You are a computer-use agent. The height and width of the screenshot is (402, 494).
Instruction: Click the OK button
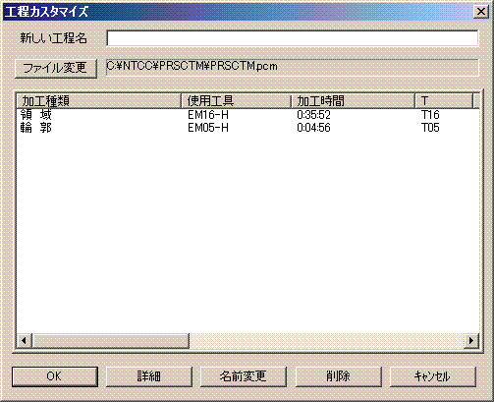[55, 376]
